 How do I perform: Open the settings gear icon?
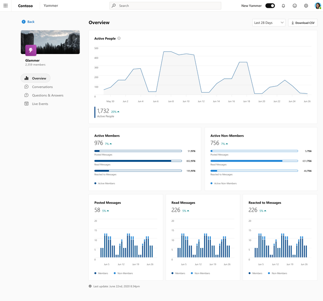coord(306,5)
